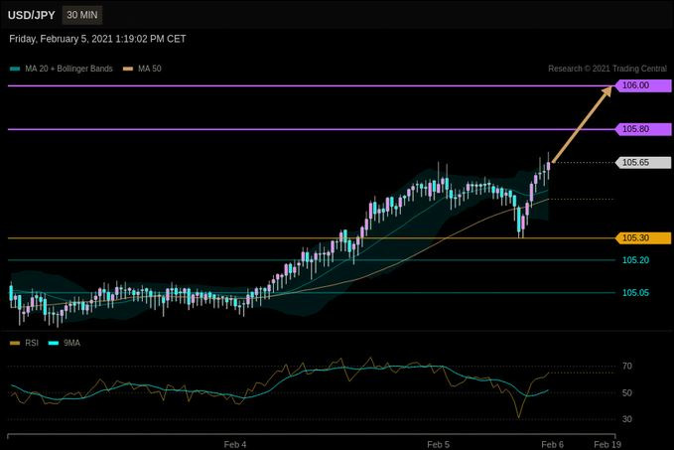The height and width of the screenshot is (450, 674).
Task: Click the MA 50 legend color swatch
Action: tap(128, 69)
